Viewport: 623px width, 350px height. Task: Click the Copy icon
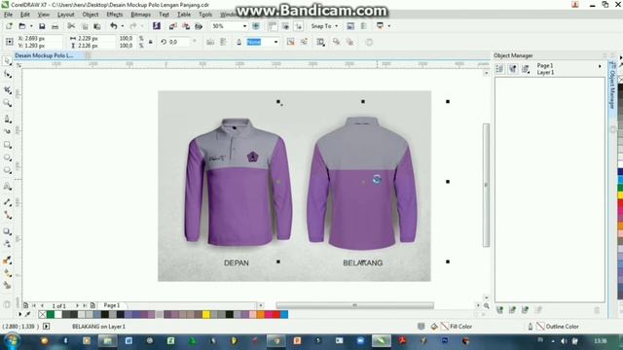(x=85, y=26)
